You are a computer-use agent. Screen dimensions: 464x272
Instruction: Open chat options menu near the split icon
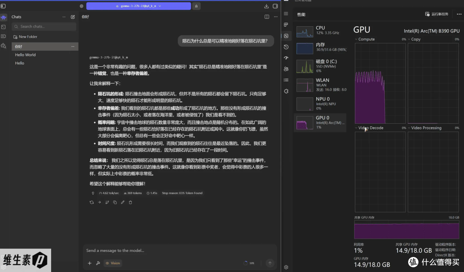pos(276,17)
